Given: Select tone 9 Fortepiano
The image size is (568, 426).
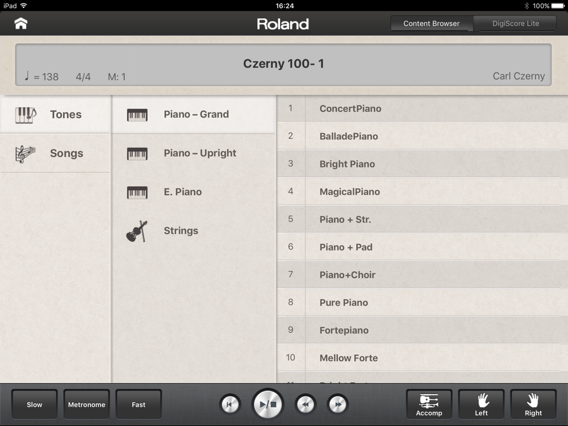Looking at the screenshot, I should pos(423,330).
